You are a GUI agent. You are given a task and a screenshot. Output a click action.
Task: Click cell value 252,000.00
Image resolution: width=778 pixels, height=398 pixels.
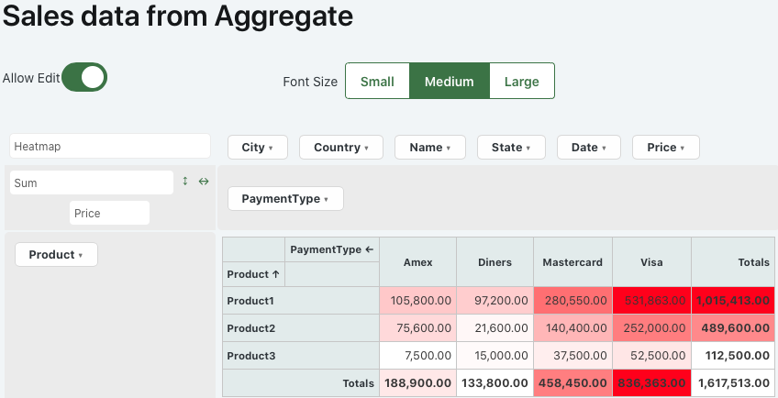tap(651, 328)
